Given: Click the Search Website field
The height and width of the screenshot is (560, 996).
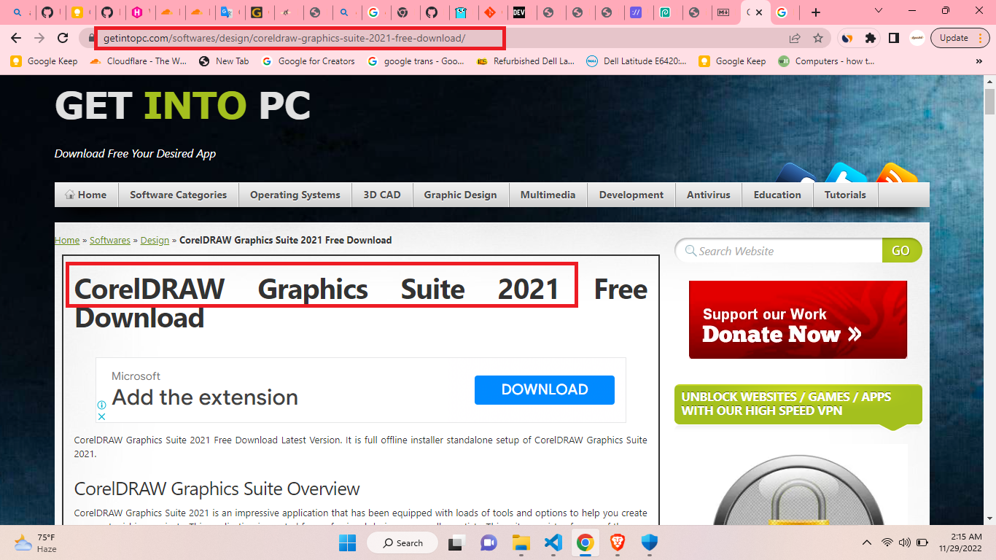Looking at the screenshot, I should [x=779, y=251].
